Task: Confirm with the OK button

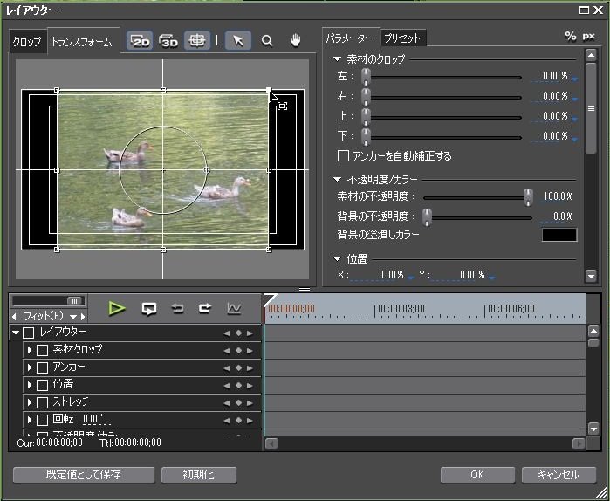Action: pos(477,475)
